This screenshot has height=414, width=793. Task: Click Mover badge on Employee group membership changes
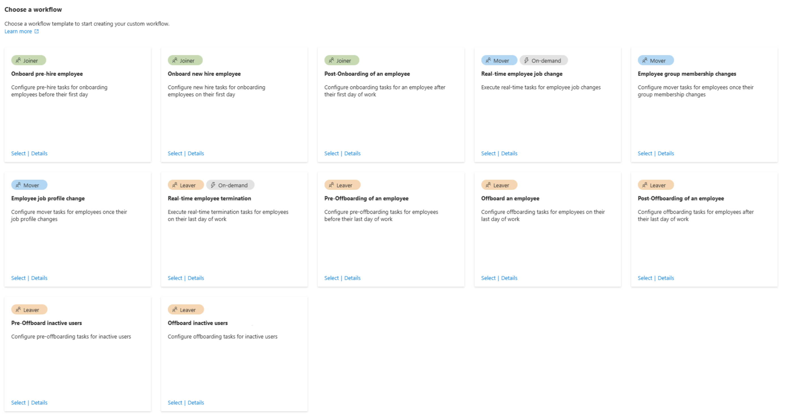pyautogui.click(x=655, y=61)
